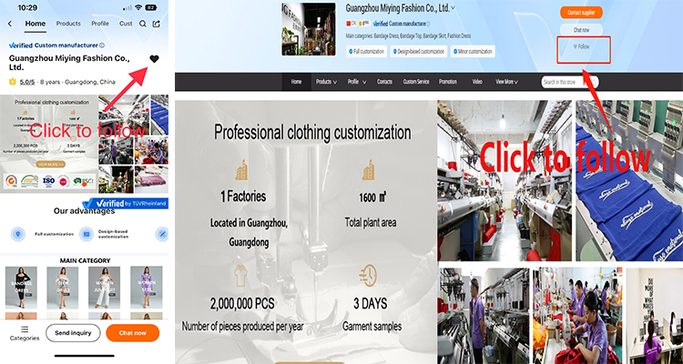Tap the share icon in mobile header
Image resolution: width=683 pixels, height=364 pixels.
(156, 24)
